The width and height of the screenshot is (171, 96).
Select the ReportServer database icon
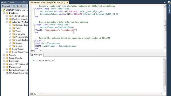click(x=10, y=49)
